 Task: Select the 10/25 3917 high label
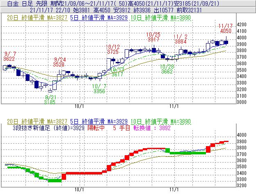(153, 37)
